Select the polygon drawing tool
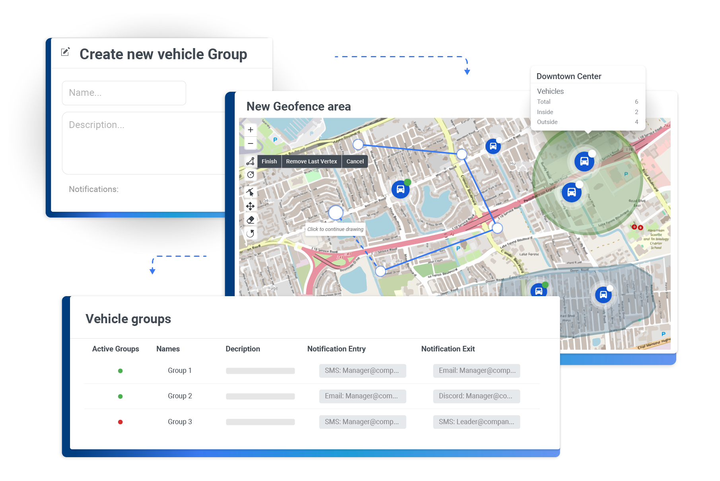Image resolution: width=720 pixels, height=481 pixels. (251, 161)
